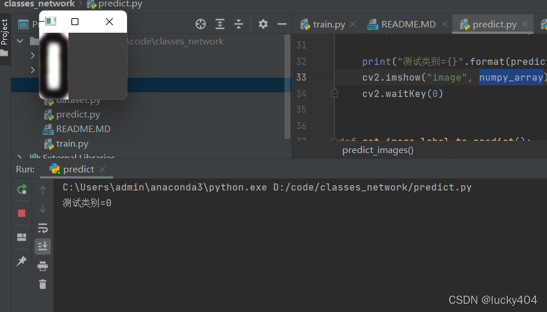Pin the predict run tab
This screenshot has width=547, height=312.
22,261
